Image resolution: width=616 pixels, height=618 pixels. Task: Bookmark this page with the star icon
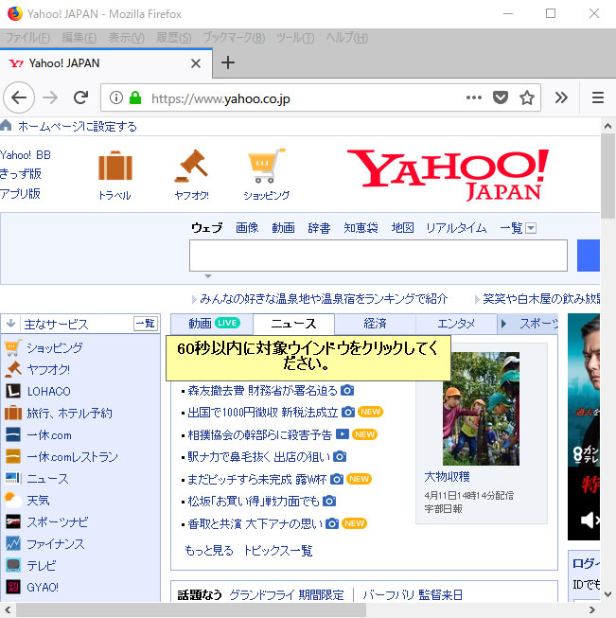coord(527,97)
